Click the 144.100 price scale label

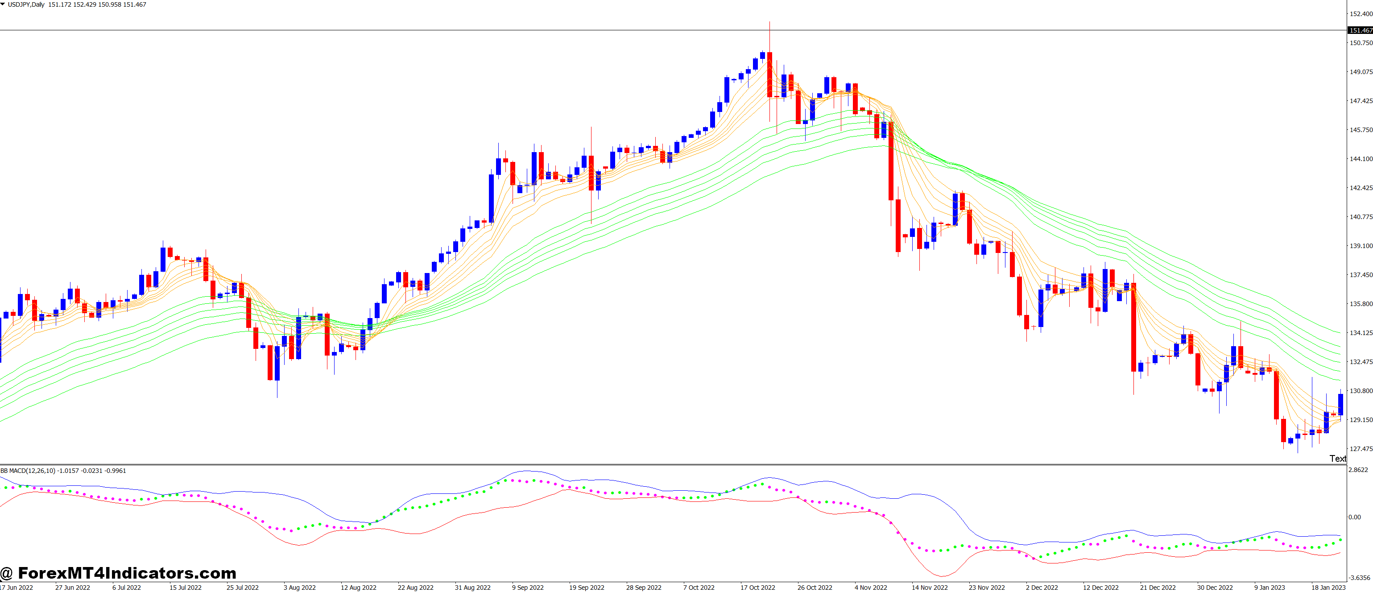tap(1361, 159)
